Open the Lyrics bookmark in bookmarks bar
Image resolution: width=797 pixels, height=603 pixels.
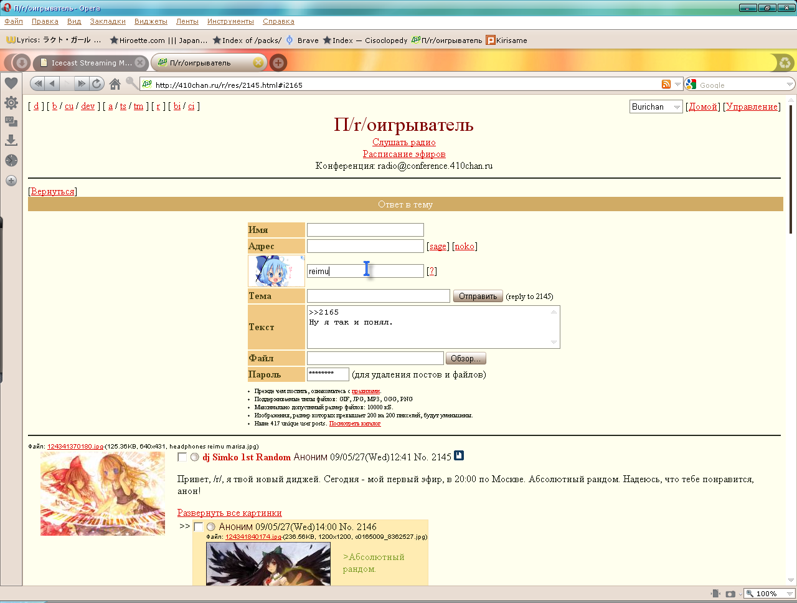tap(54, 40)
